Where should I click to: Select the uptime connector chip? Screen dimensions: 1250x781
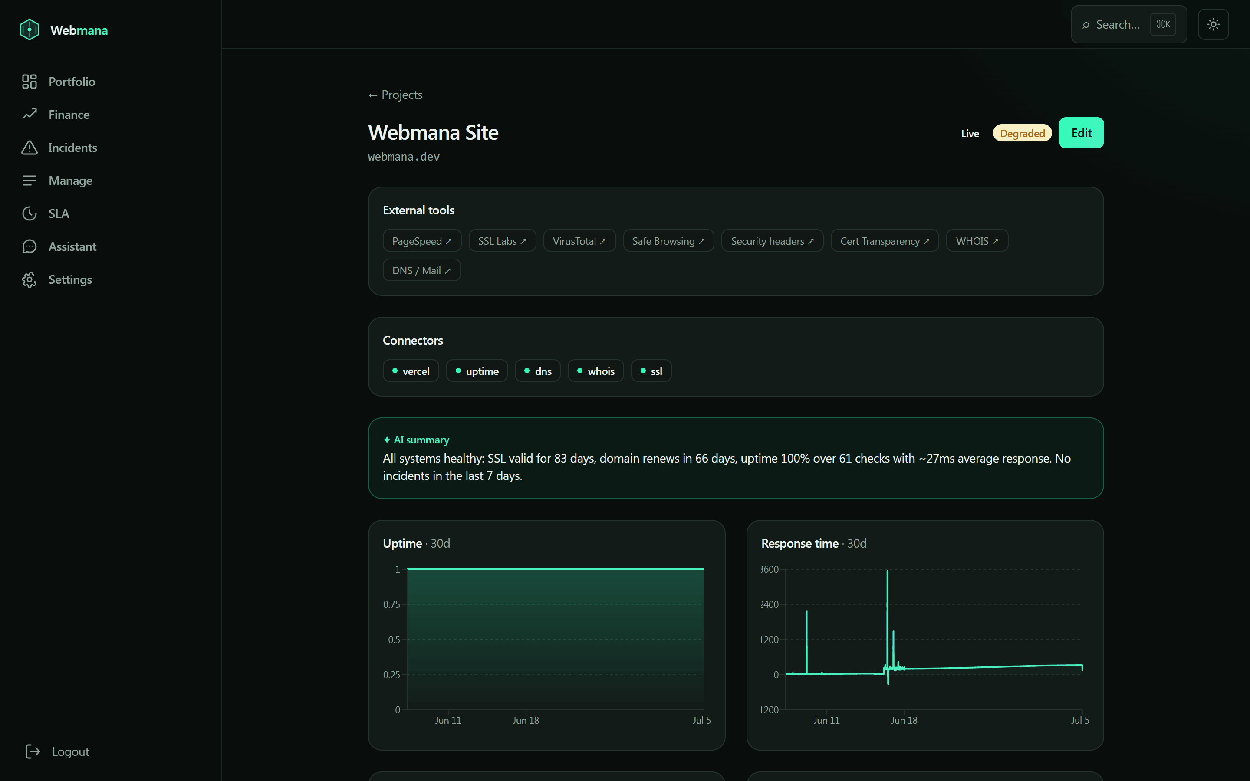pos(476,371)
